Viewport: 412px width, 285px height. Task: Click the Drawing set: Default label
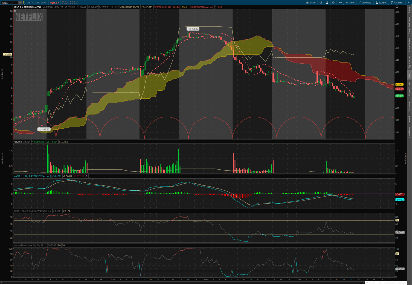coord(395,283)
